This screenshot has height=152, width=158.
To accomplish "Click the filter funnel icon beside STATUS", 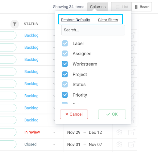I will click(15, 24).
